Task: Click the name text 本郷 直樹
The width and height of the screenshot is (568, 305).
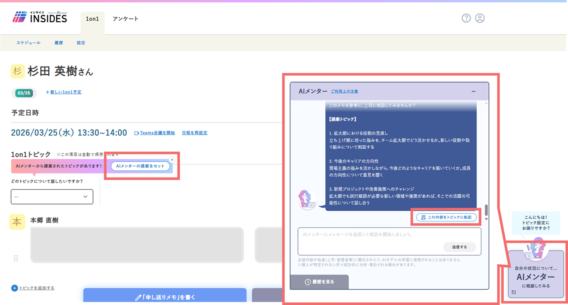Action: [44, 220]
